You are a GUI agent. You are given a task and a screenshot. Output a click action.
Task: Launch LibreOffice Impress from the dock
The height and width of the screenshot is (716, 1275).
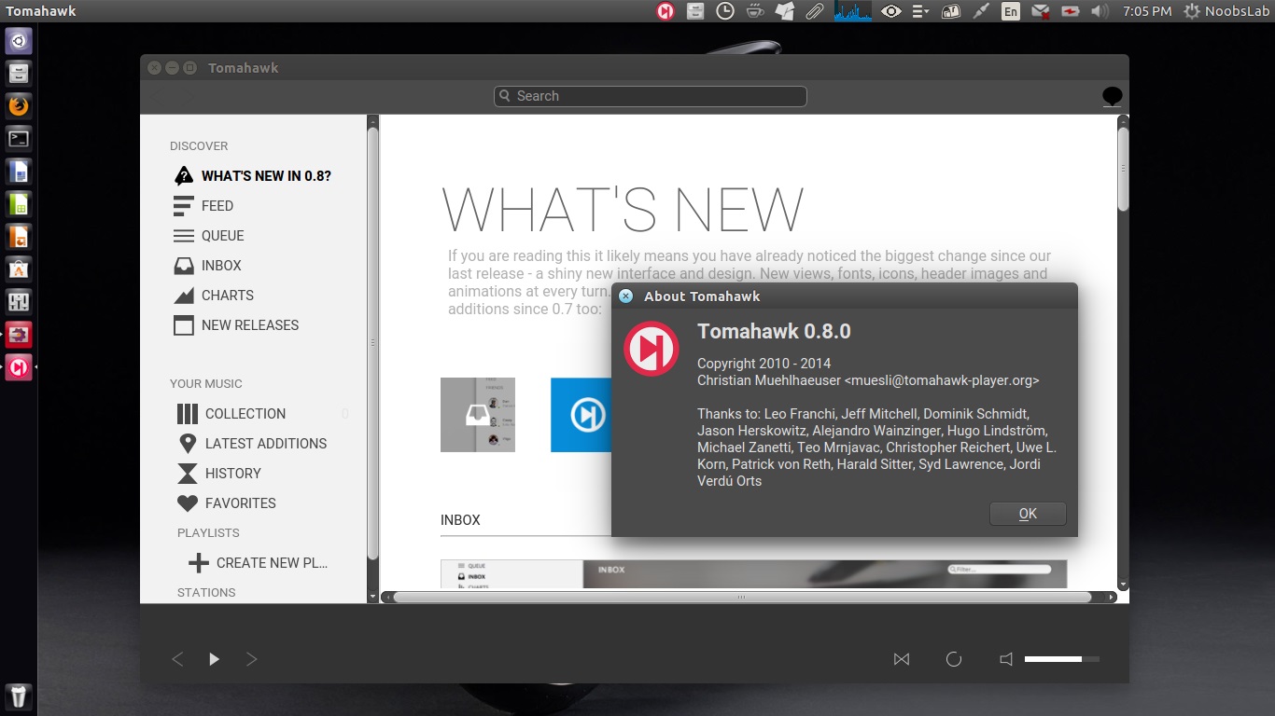[x=19, y=236]
